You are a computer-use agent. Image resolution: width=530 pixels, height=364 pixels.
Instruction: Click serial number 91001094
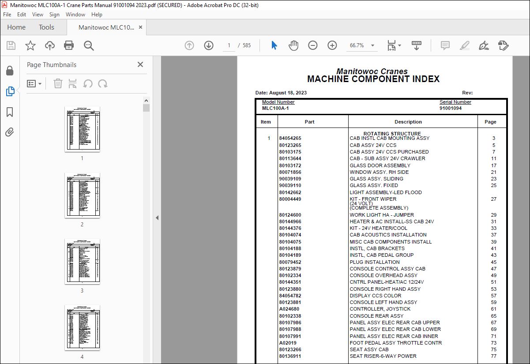coord(451,108)
